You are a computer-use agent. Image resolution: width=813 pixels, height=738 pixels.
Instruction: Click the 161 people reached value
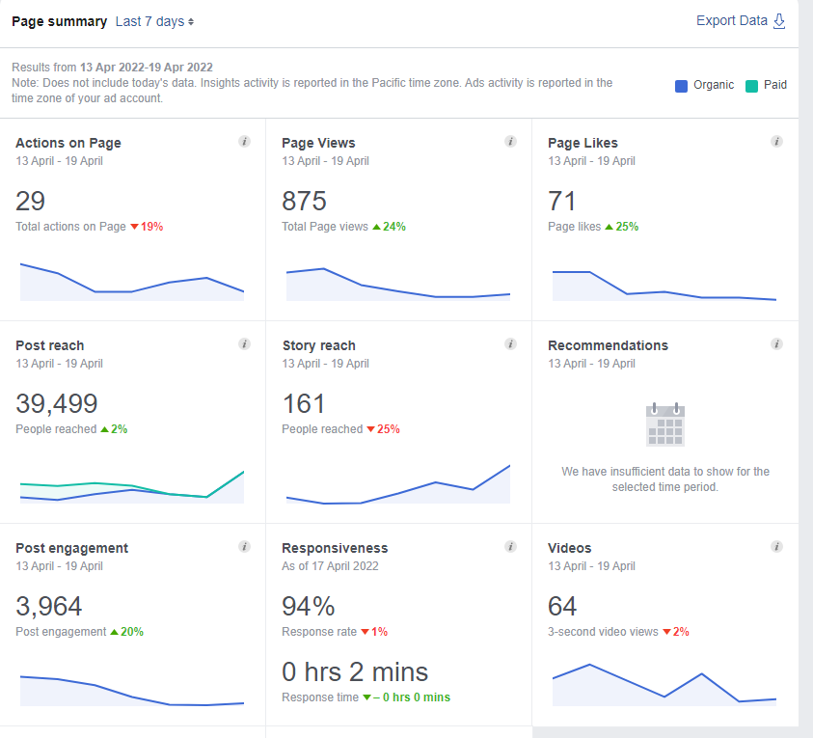[304, 403]
